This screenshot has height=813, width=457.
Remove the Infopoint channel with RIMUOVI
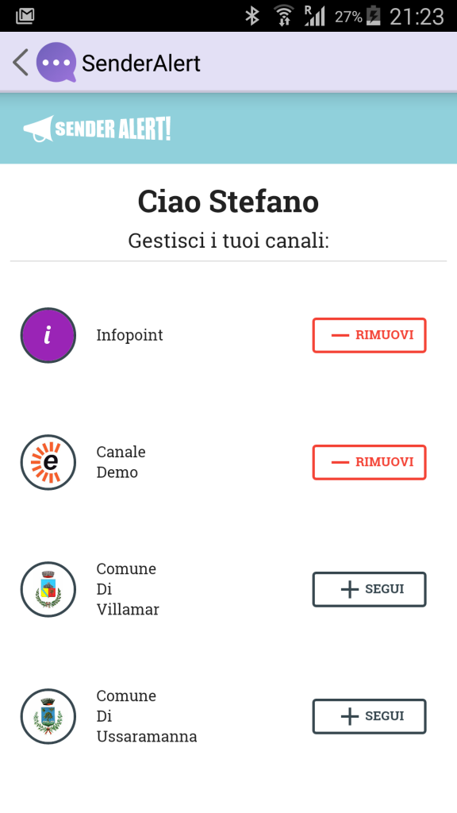tap(369, 335)
